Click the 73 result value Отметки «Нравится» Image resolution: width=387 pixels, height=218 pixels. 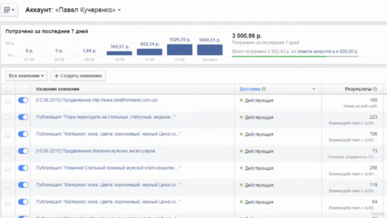coord(375,151)
